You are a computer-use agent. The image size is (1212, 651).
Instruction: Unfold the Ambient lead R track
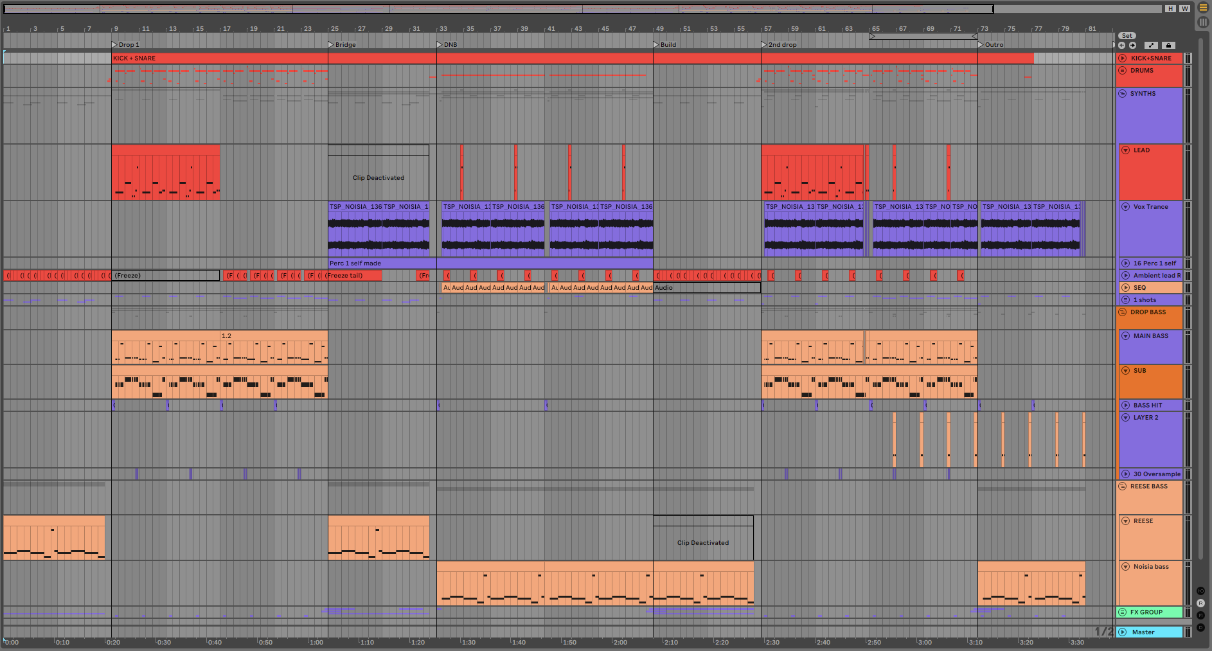coord(1125,275)
